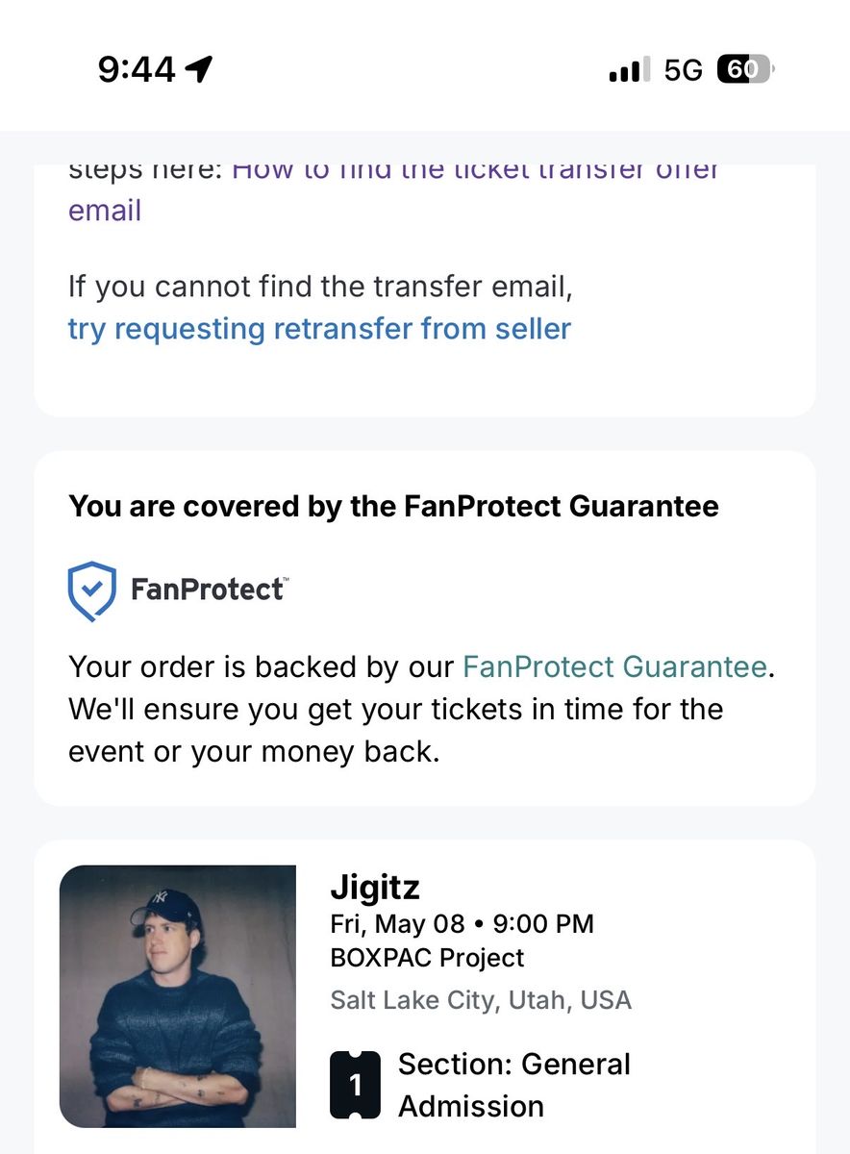The height and width of the screenshot is (1154, 850).
Task: Tap the 'Fri, May 08 • 9:00 PM' date
Action: pos(462,924)
